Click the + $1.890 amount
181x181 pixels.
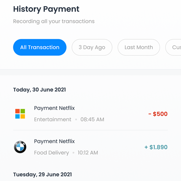156,147
